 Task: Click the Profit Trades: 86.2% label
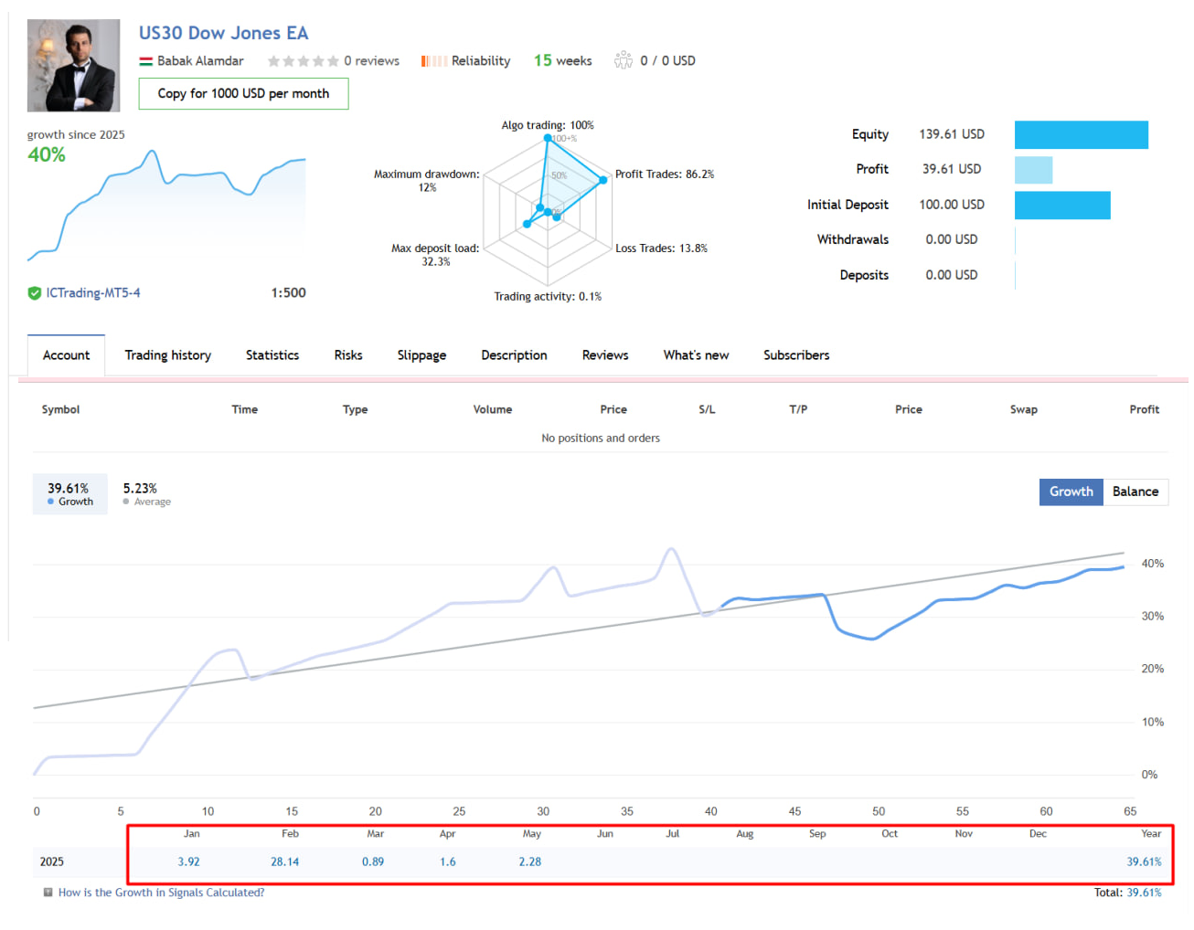click(x=665, y=174)
